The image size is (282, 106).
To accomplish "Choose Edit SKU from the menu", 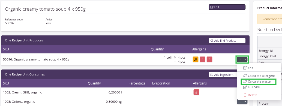I will 252,87.
